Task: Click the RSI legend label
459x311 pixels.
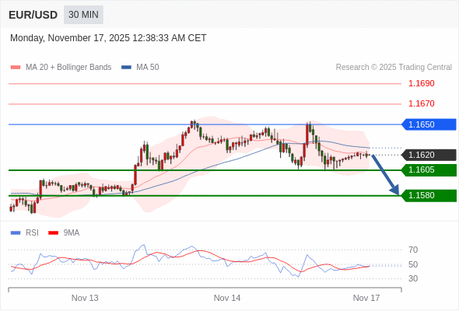Action: click(32, 233)
